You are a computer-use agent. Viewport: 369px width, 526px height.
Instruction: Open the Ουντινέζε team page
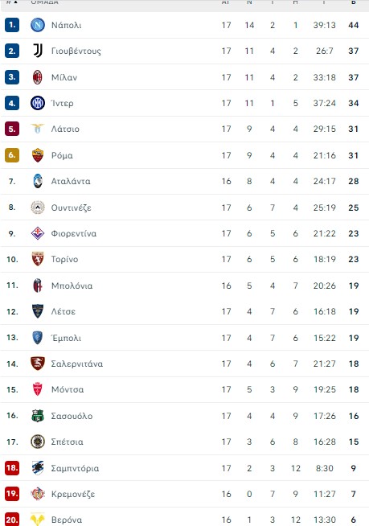(x=71, y=208)
